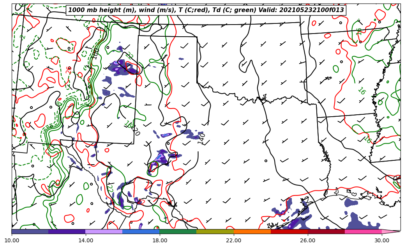
Task: Click the 18.00 colorbar tick label
Action: tap(159, 240)
